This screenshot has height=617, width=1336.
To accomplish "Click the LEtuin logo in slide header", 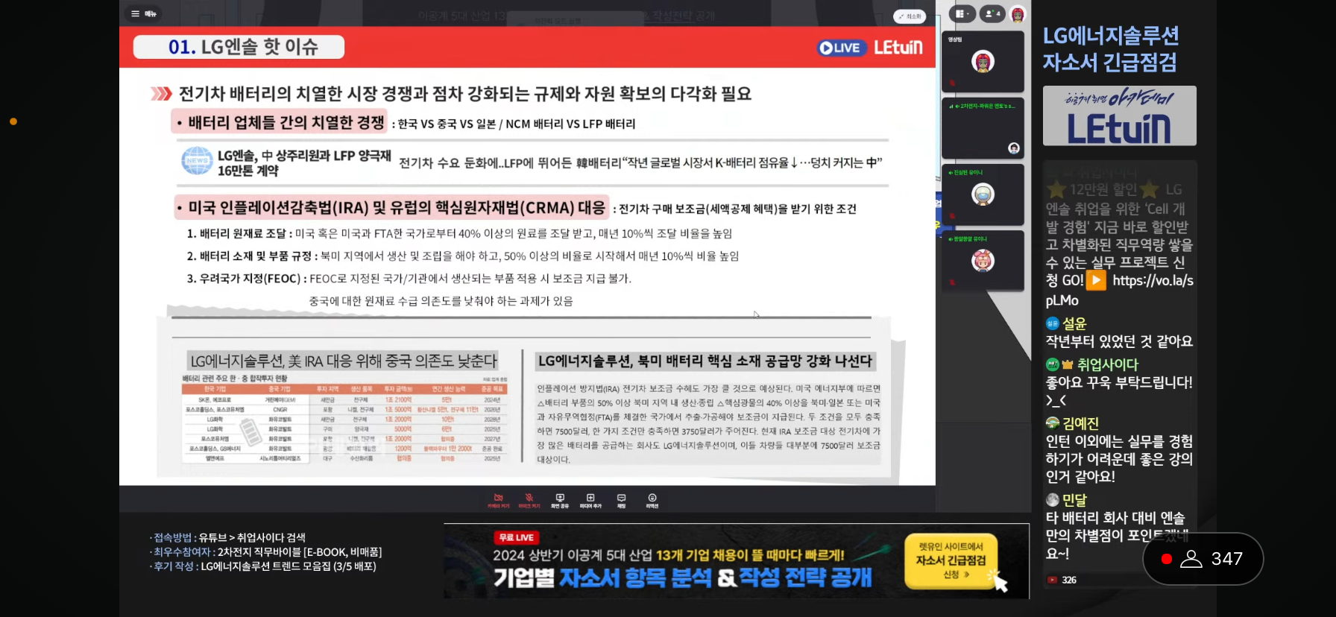I will coord(898,48).
